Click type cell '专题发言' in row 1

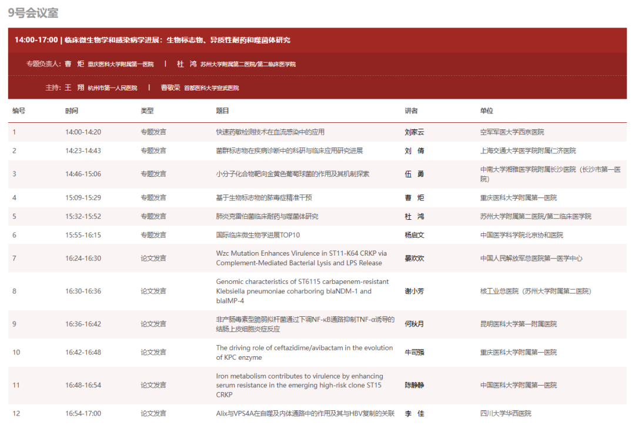[153, 132]
